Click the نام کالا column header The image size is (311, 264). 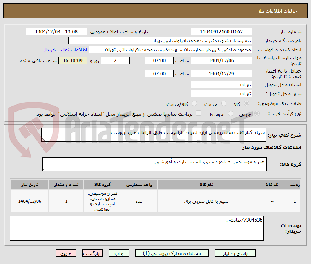[x=206, y=185]
